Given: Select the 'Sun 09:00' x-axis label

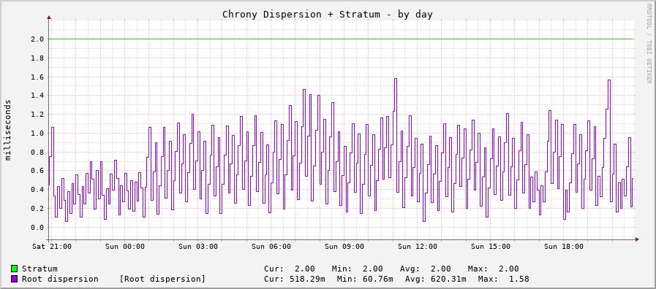Looking at the screenshot, I should [x=344, y=247].
